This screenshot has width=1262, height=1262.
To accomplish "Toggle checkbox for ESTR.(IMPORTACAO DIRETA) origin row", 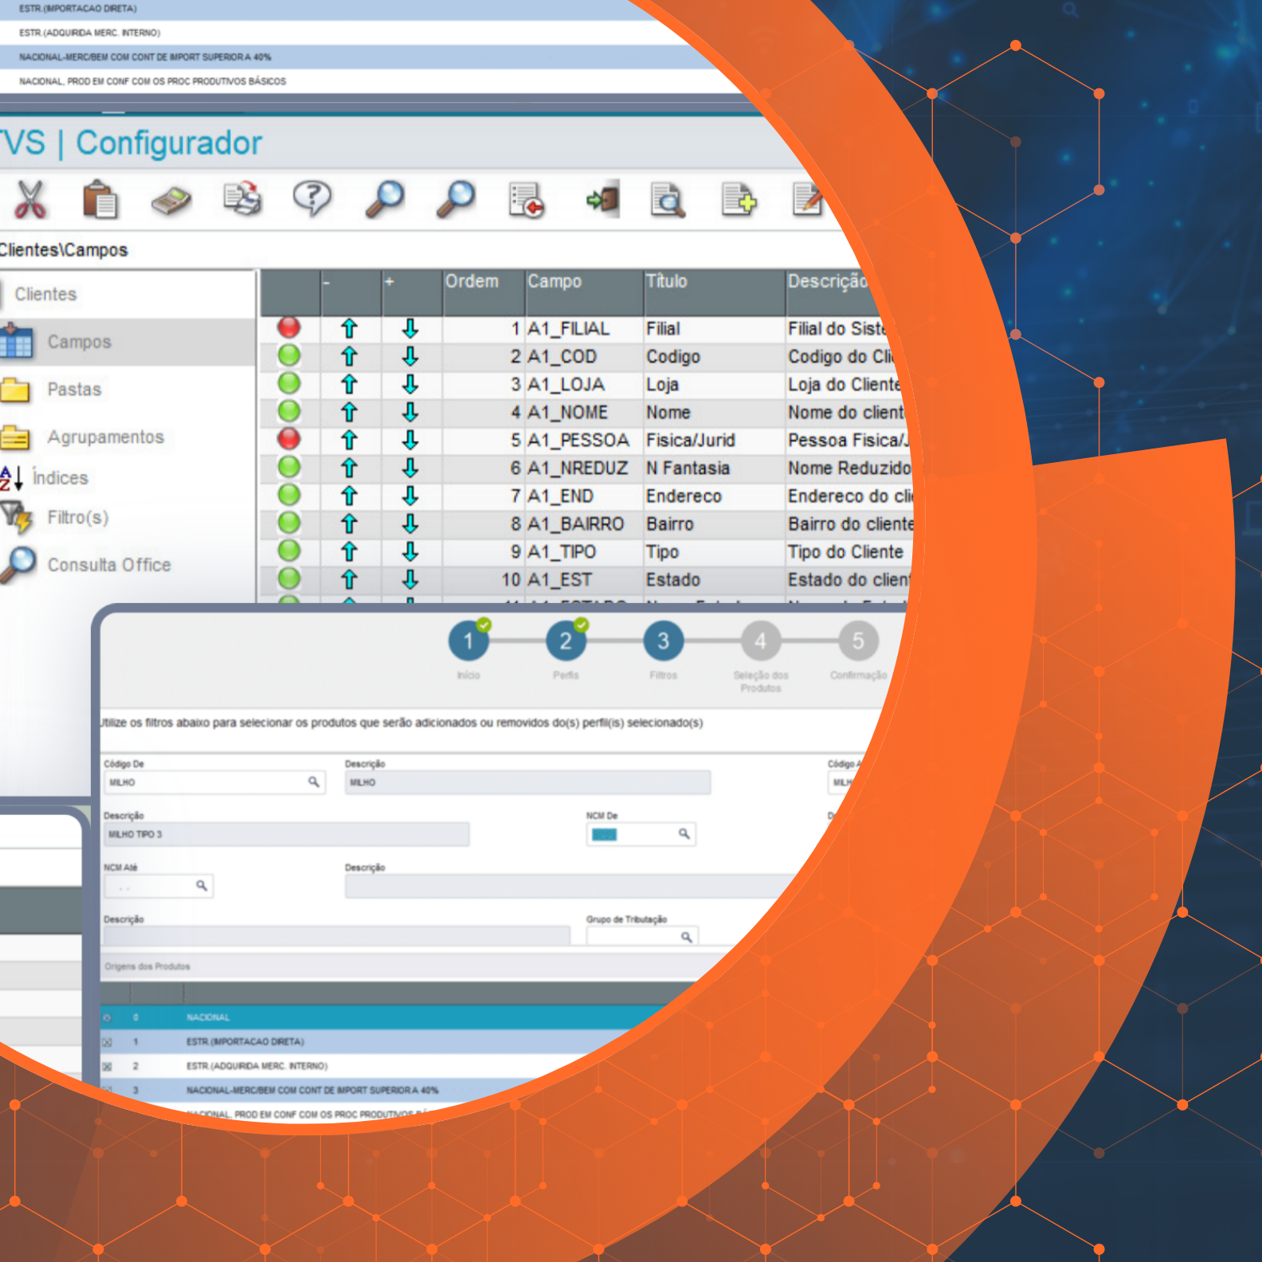I will [108, 1042].
